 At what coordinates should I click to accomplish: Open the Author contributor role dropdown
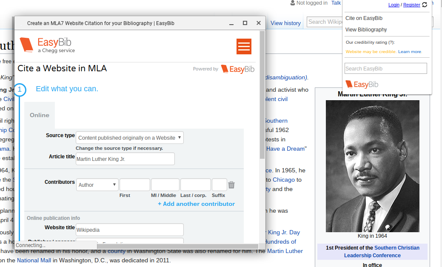pyautogui.click(x=97, y=185)
